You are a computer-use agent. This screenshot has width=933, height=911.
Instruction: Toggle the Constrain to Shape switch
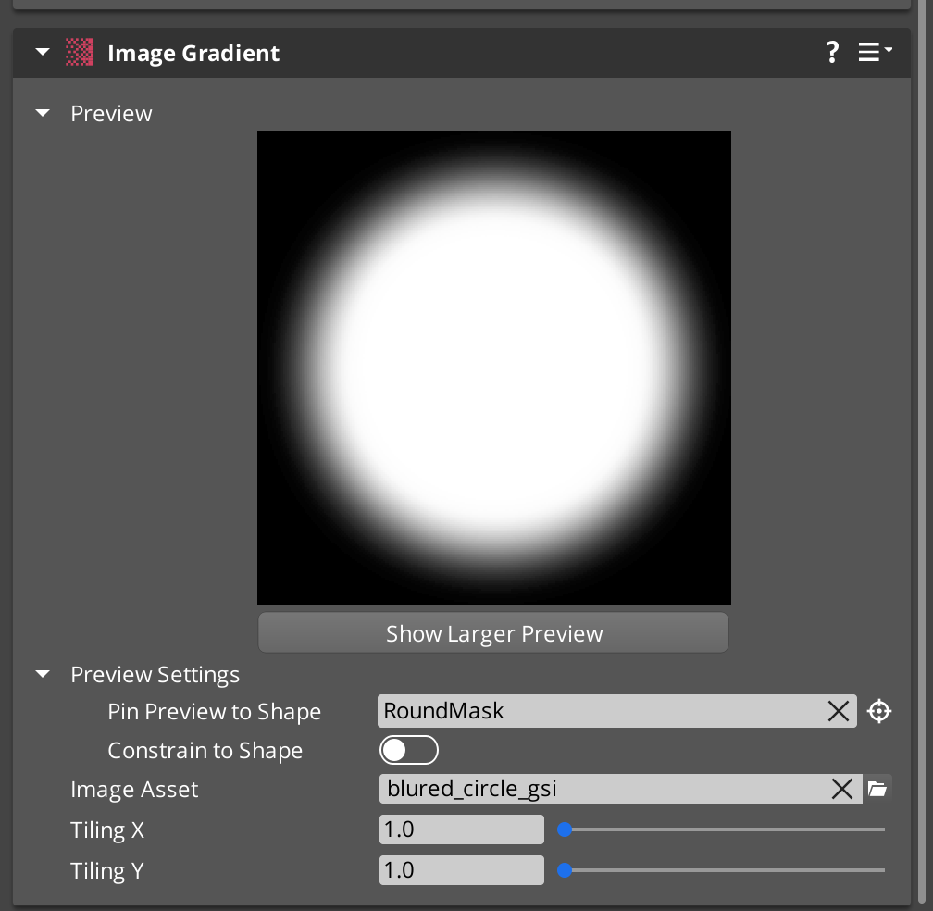click(x=409, y=750)
